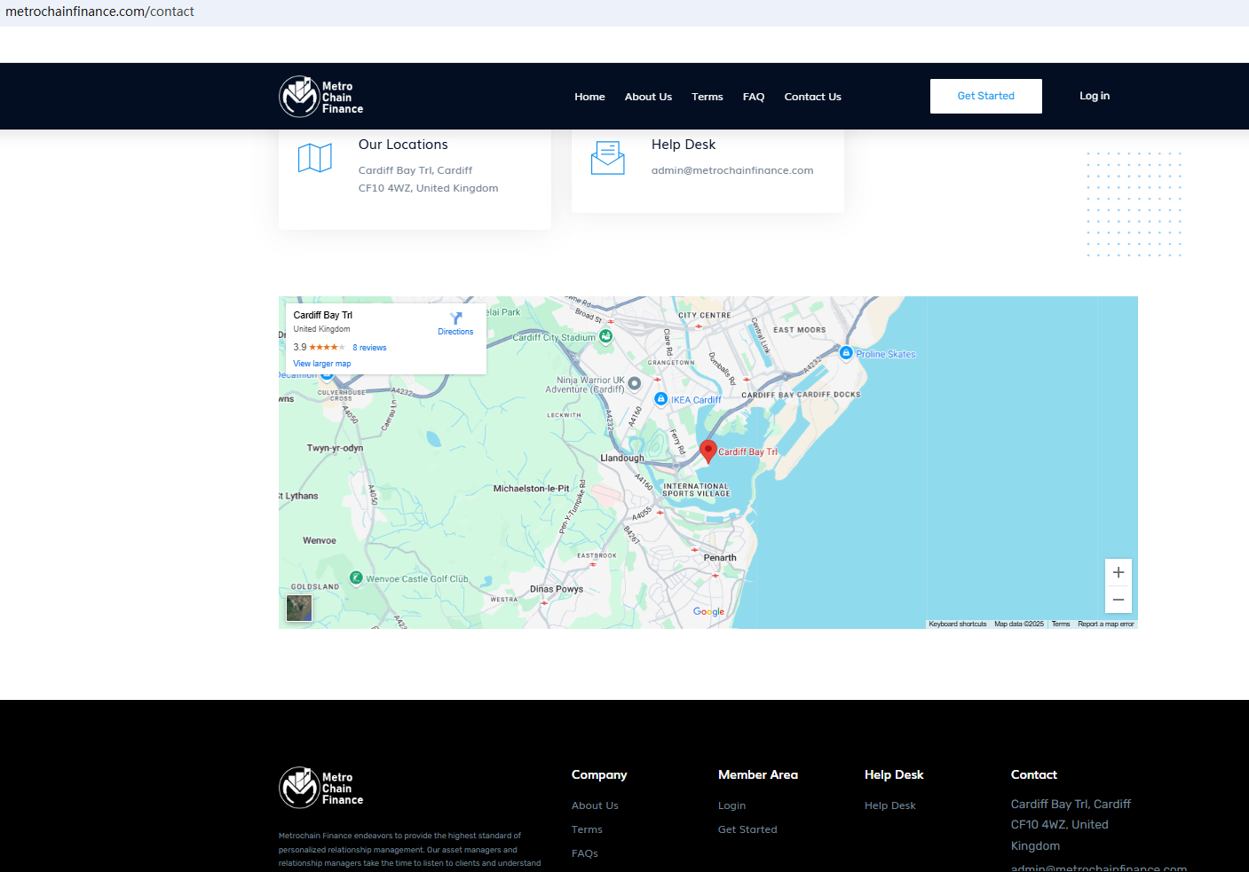
Task: Open the footer Help Desk link
Action: [889, 805]
